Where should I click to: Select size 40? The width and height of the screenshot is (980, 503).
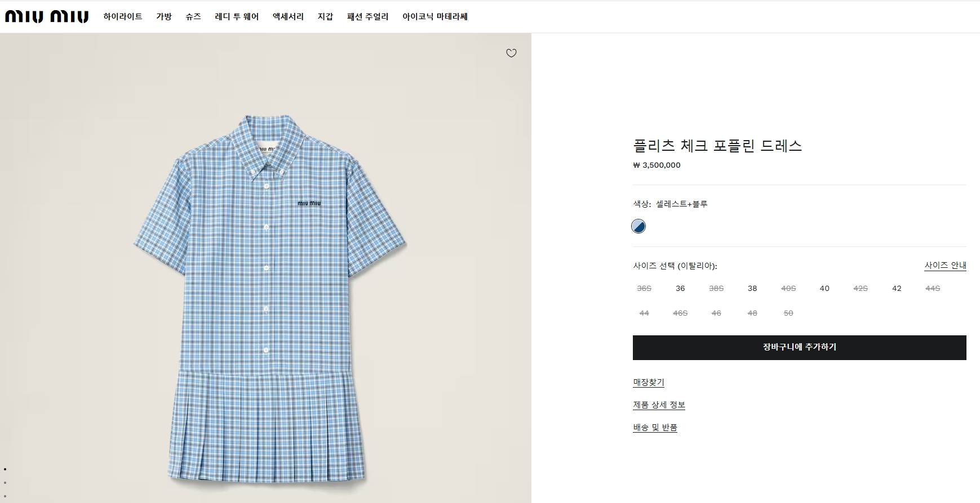coord(824,289)
